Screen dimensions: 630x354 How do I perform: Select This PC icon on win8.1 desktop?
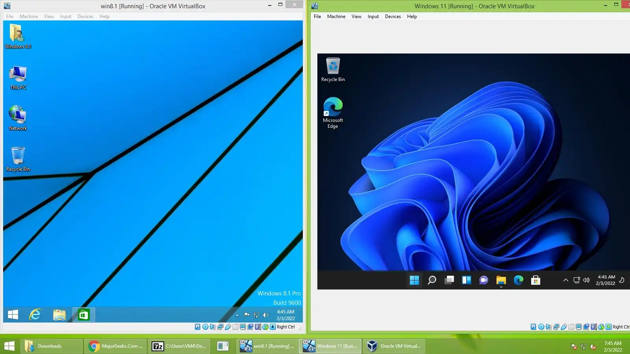click(x=18, y=78)
